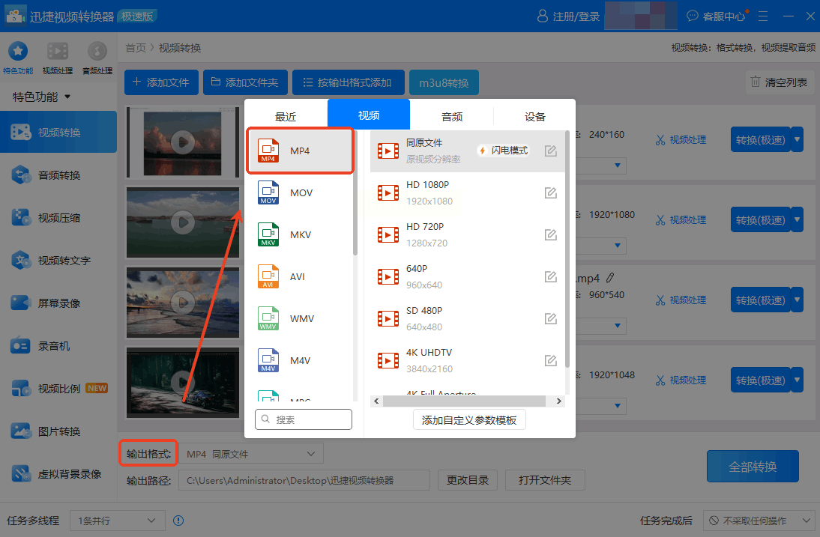Edit the 同原文件 preset pencil icon
This screenshot has width=820, height=537.
pyautogui.click(x=550, y=151)
